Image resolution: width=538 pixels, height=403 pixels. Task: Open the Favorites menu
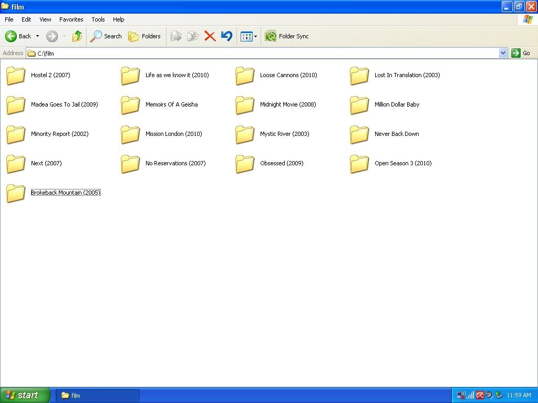pos(71,19)
